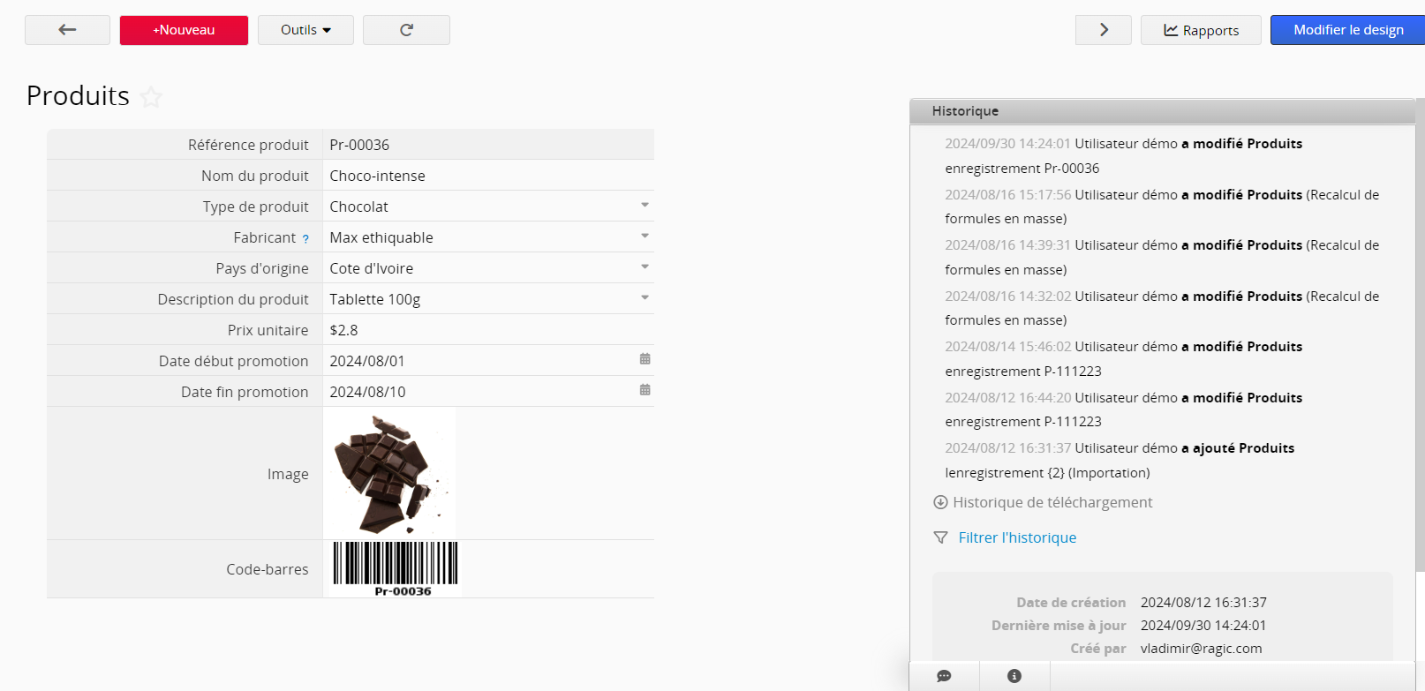
Task: Toggle the favorite star next to Produits
Action: [x=151, y=97]
